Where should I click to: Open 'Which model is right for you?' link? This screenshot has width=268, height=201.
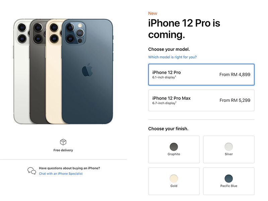[173, 57]
